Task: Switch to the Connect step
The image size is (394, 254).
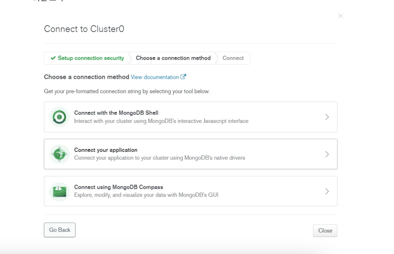Action: 233,58
